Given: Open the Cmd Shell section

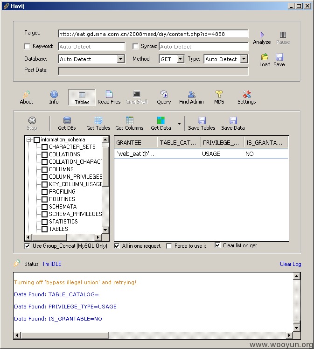Looking at the screenshot, I should [137, 98].
